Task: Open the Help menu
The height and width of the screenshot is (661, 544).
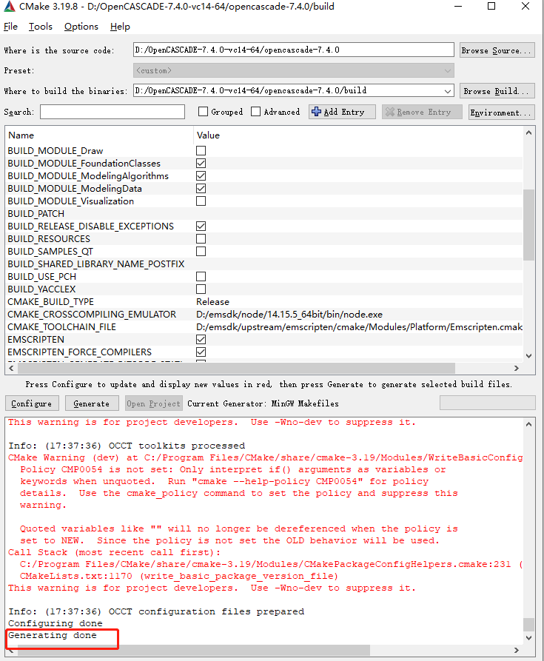Action: [120, 27]
